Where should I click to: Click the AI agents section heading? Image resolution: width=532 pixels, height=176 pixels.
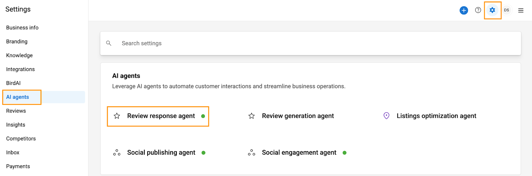pos(126,76)
